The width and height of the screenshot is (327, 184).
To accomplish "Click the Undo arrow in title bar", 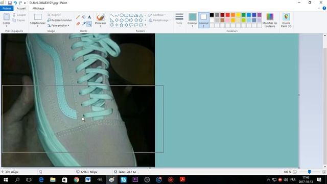I will tap(15, 3).
